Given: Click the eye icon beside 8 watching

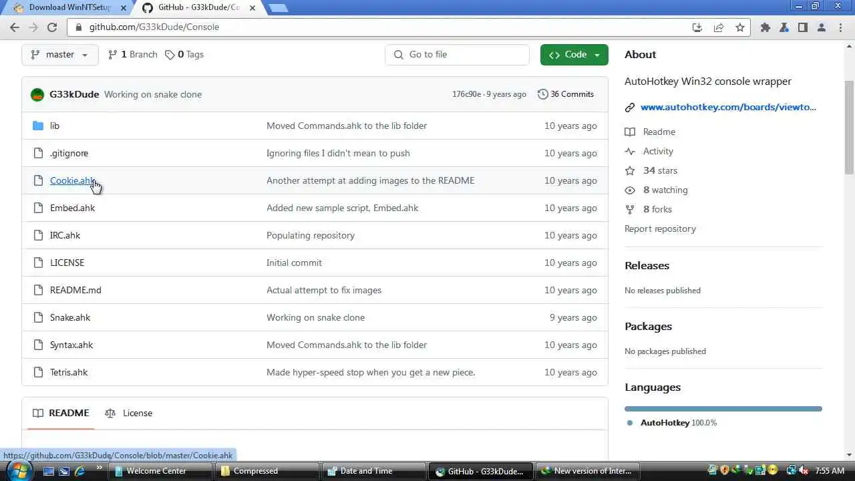Looking at the screenshot, I should pos(629,190).
